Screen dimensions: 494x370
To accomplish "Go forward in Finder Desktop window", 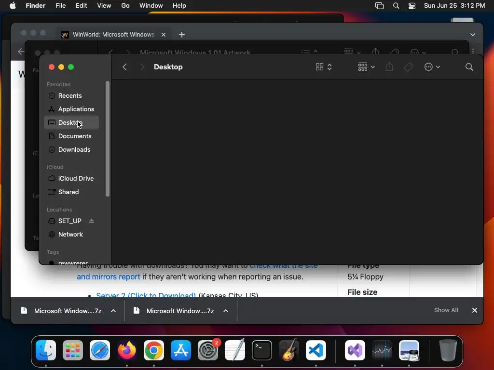I will point(142,67).
